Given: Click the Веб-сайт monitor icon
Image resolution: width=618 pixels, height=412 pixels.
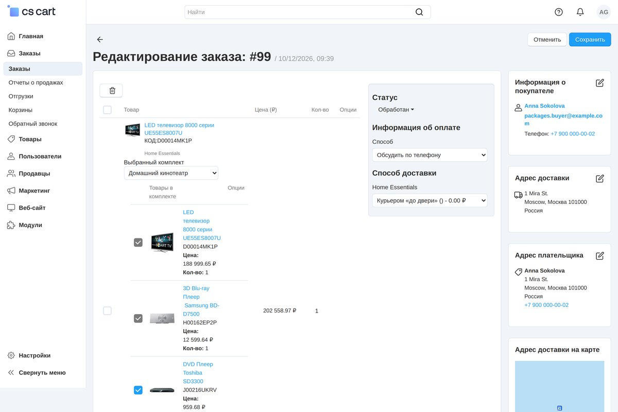Looking at the screenshot, I should [11, 208].
